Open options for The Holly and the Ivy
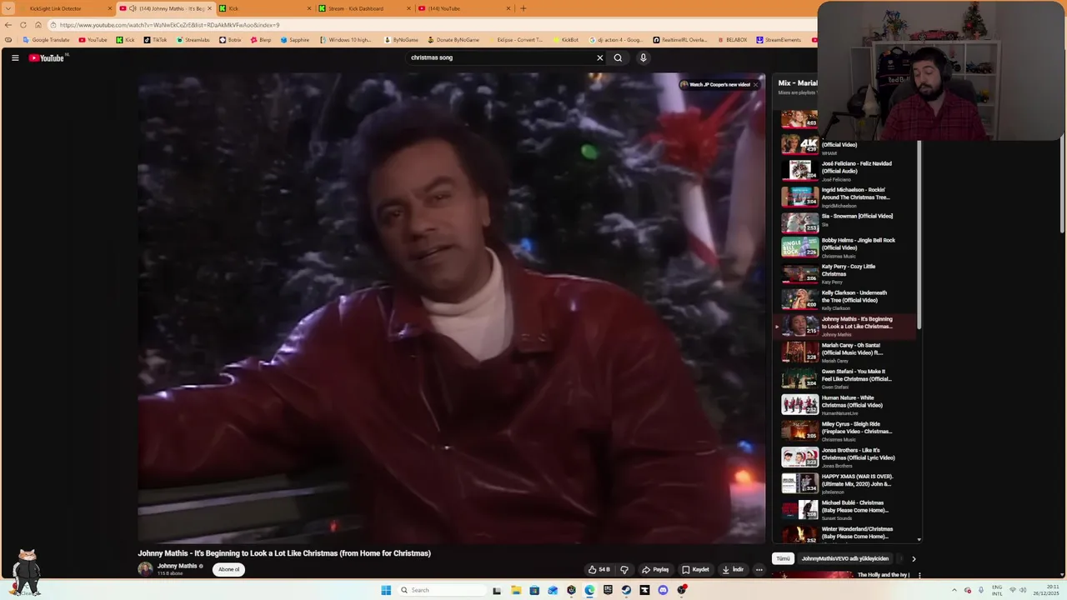This screenshot has width=1067, height=600. pos(919,575)
